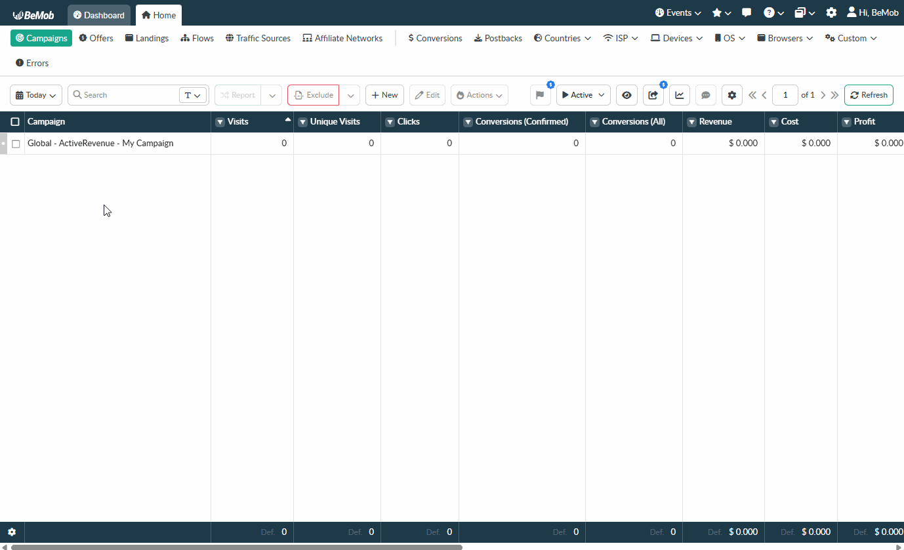This screenshot has width=904, height=550.
Task: Open the Errors section
Action: coord(32,63)
